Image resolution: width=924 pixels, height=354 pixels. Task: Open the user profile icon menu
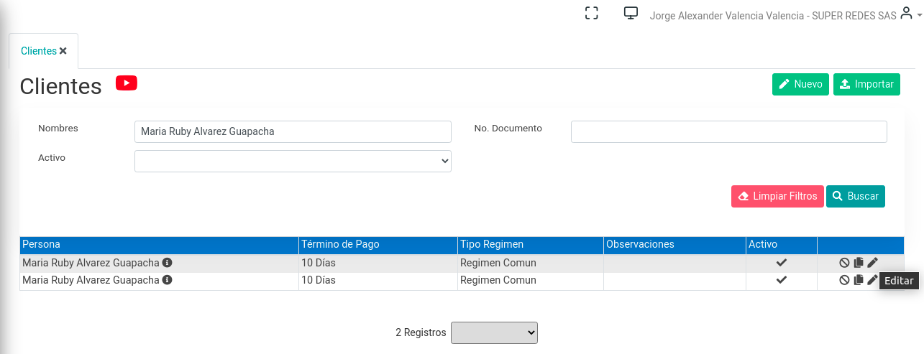click(906, 14)
